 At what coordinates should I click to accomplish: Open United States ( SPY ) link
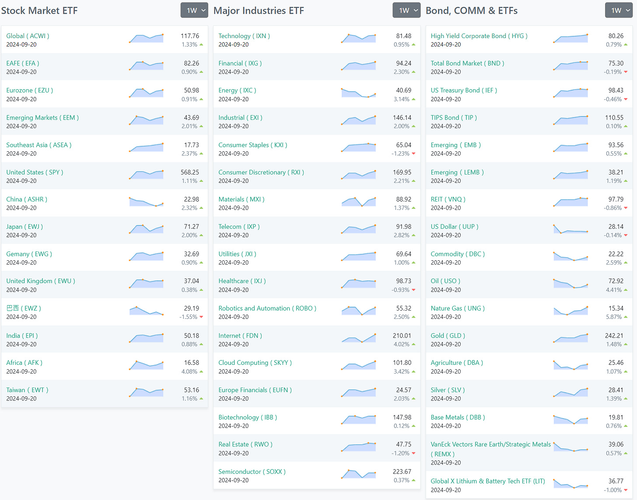(35, 172)
